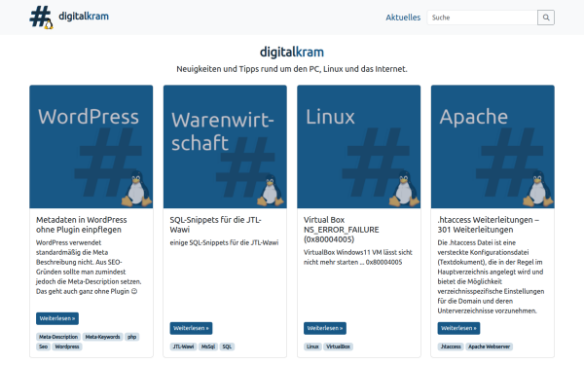Click the digitalkram hashtag penguin logo

[x=41, y=18]
